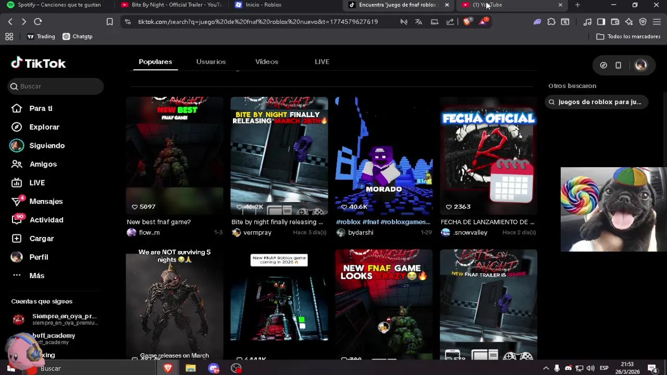Image resolution: width=667 pixels, height=375 pixels.
Task: Open the Chatgtp bookmark
Action: click(x=77, y=36)
